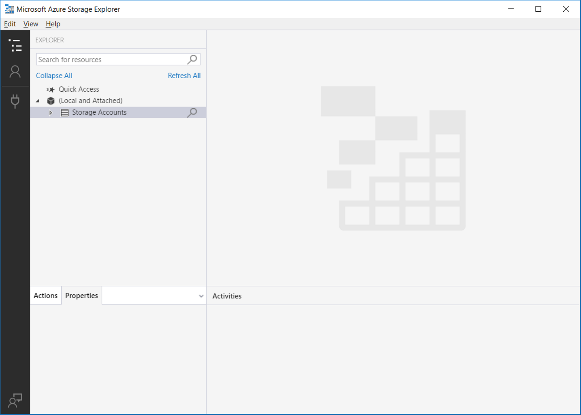
Task: Switch to the Actions tab
Action: coord(46,295)
